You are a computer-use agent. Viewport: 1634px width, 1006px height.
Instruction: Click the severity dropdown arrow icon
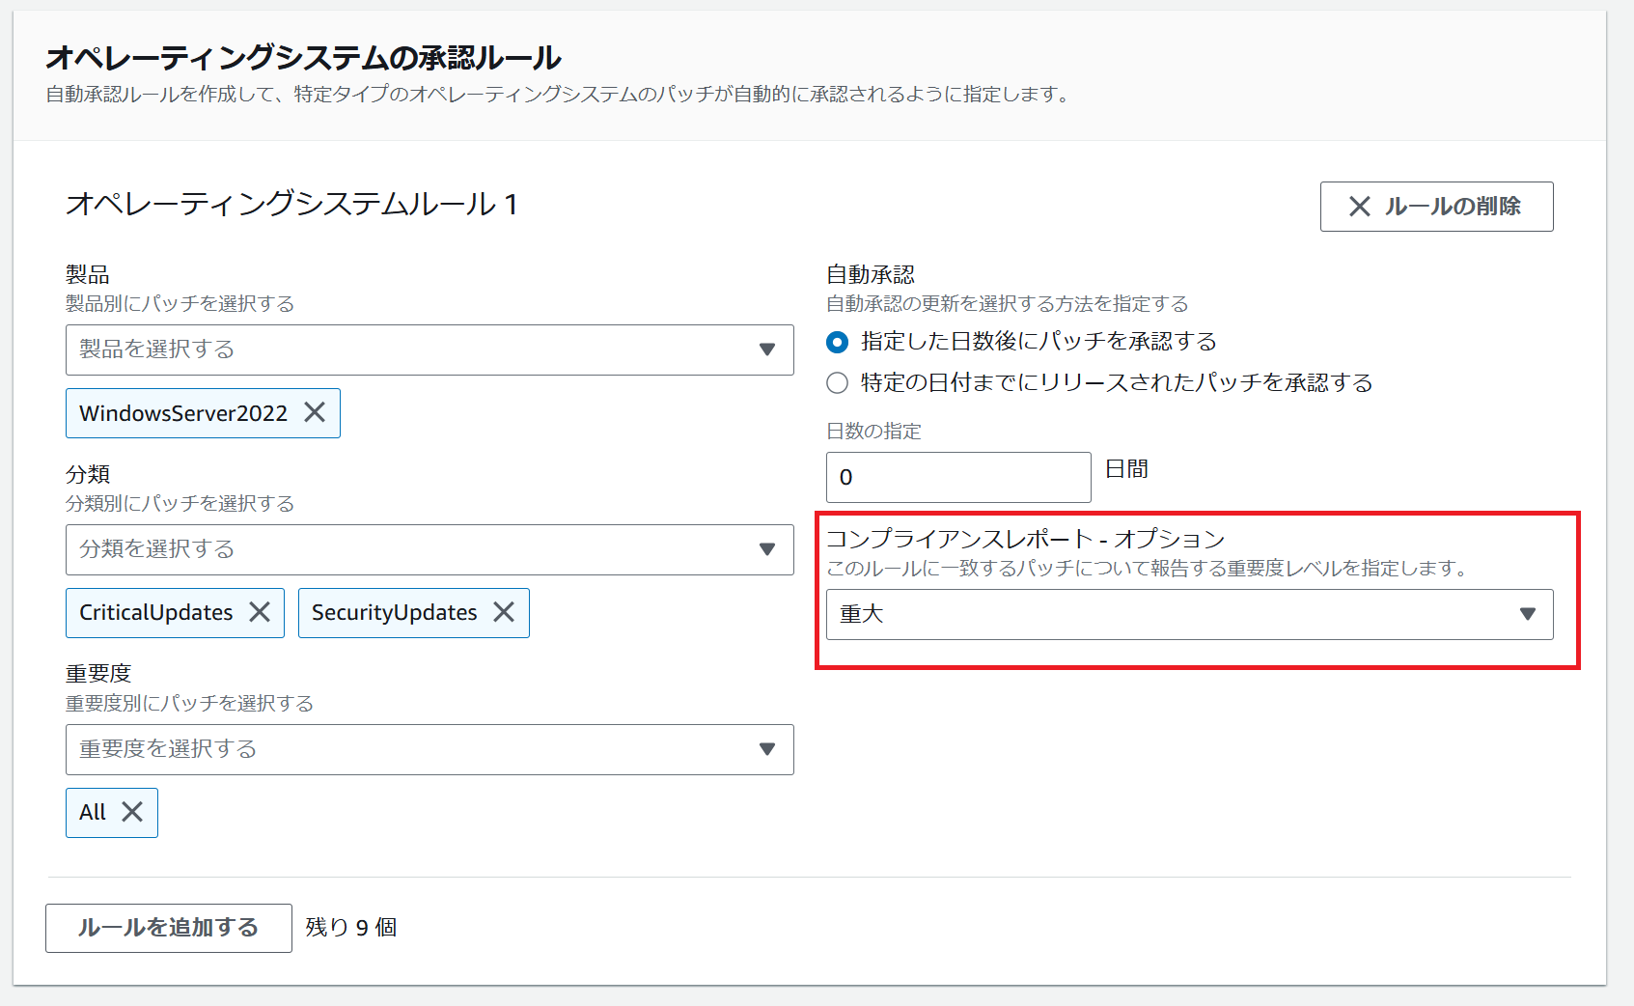[x=766, y=749]
